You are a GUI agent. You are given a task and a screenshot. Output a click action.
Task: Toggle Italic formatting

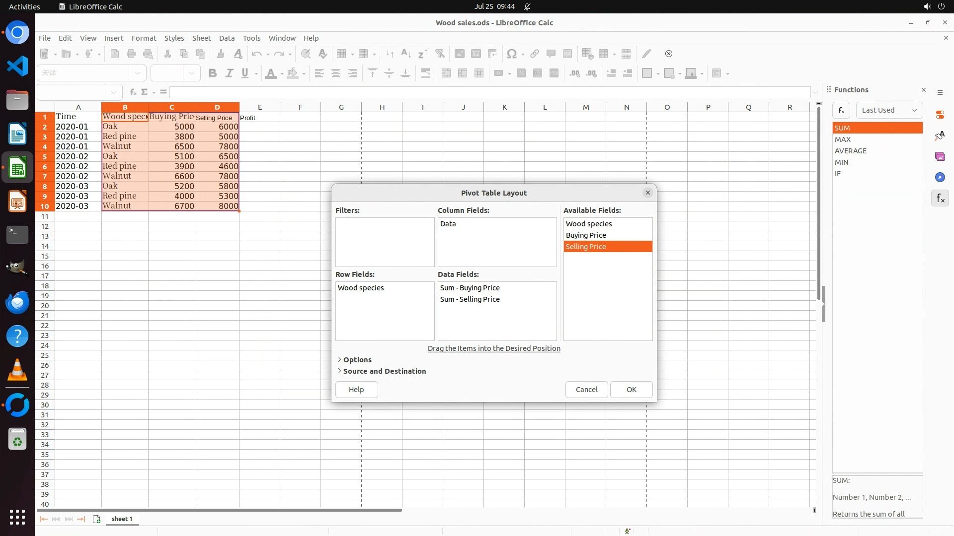pyautogui.click(x=229, y=73)
